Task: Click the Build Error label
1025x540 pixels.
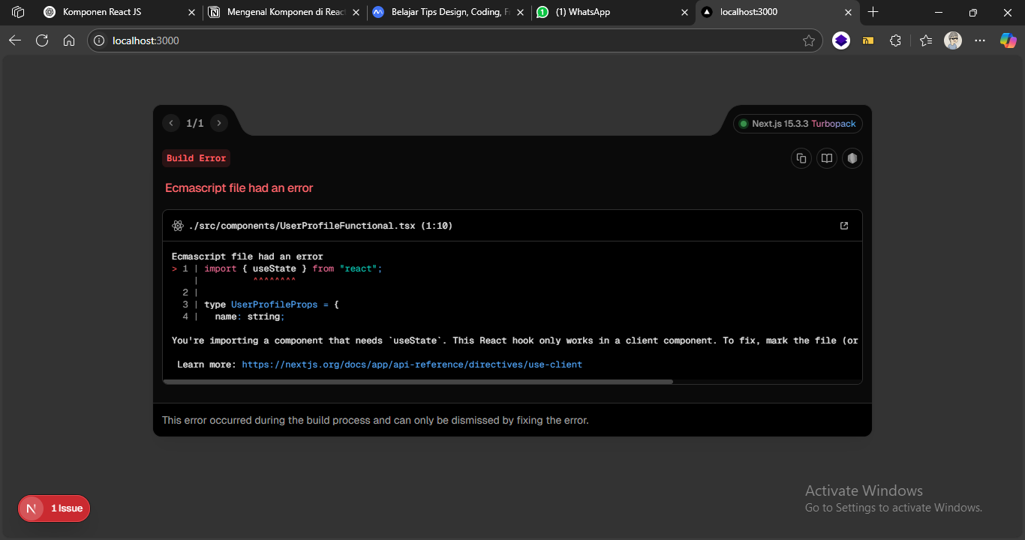Action: click(x=196, y=158)
